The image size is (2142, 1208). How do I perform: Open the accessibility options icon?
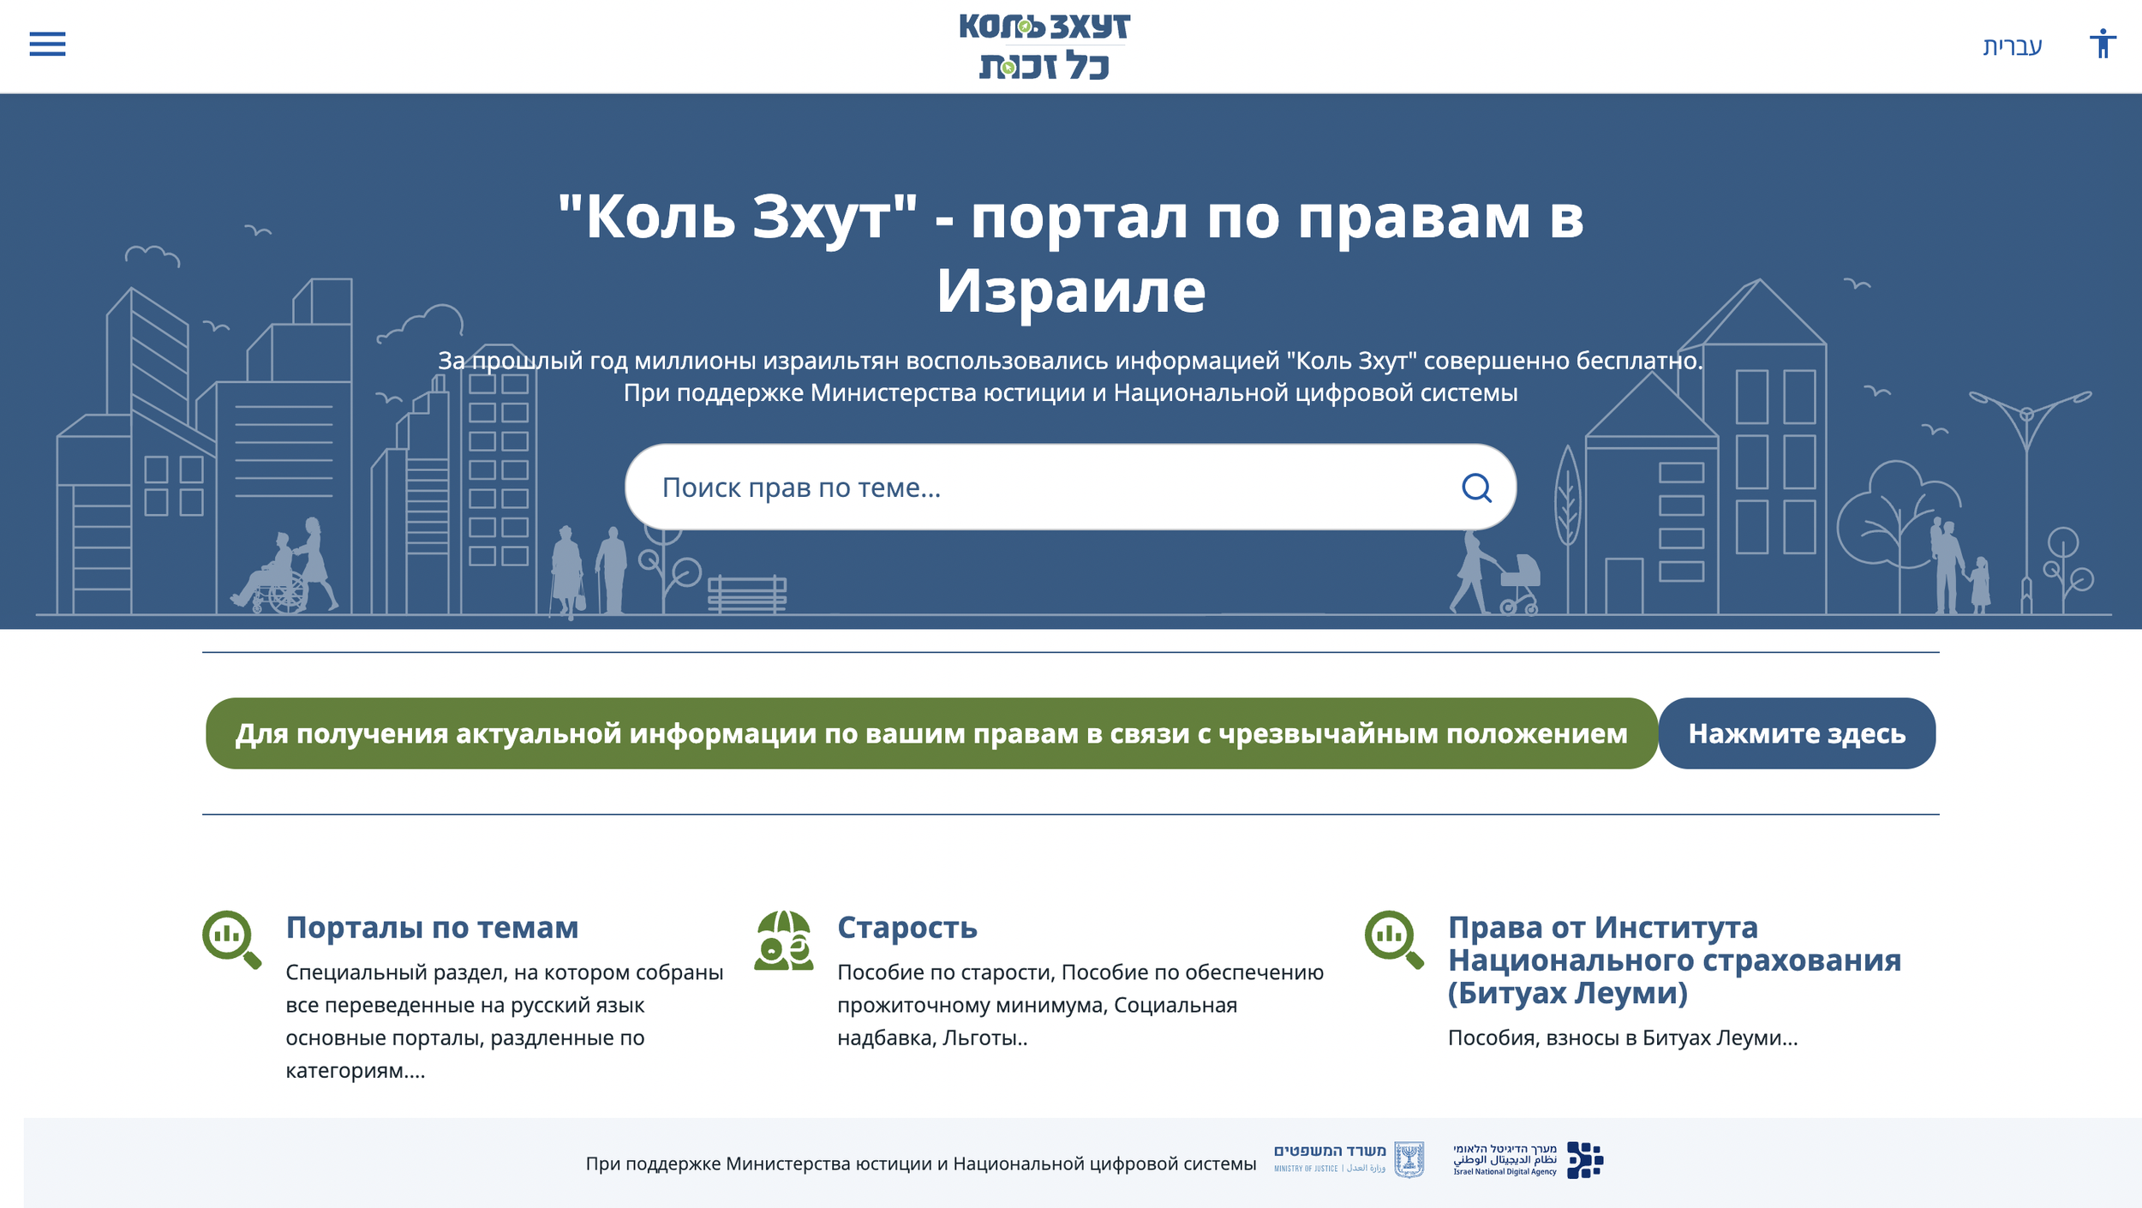point(2103,45)
